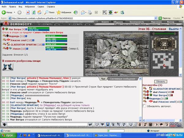Click the game panel scroll-down arrow
This screenshot has height=138, width=184.
pos(181,75)
